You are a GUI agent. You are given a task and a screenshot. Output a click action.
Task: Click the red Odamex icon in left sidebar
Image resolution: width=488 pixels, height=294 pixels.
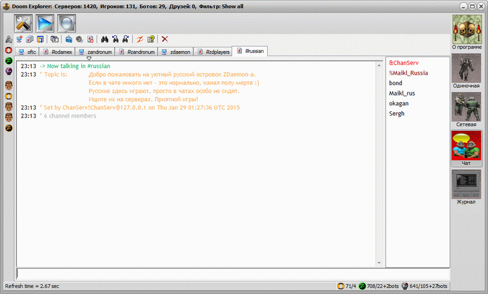click(x=9, y=50)
